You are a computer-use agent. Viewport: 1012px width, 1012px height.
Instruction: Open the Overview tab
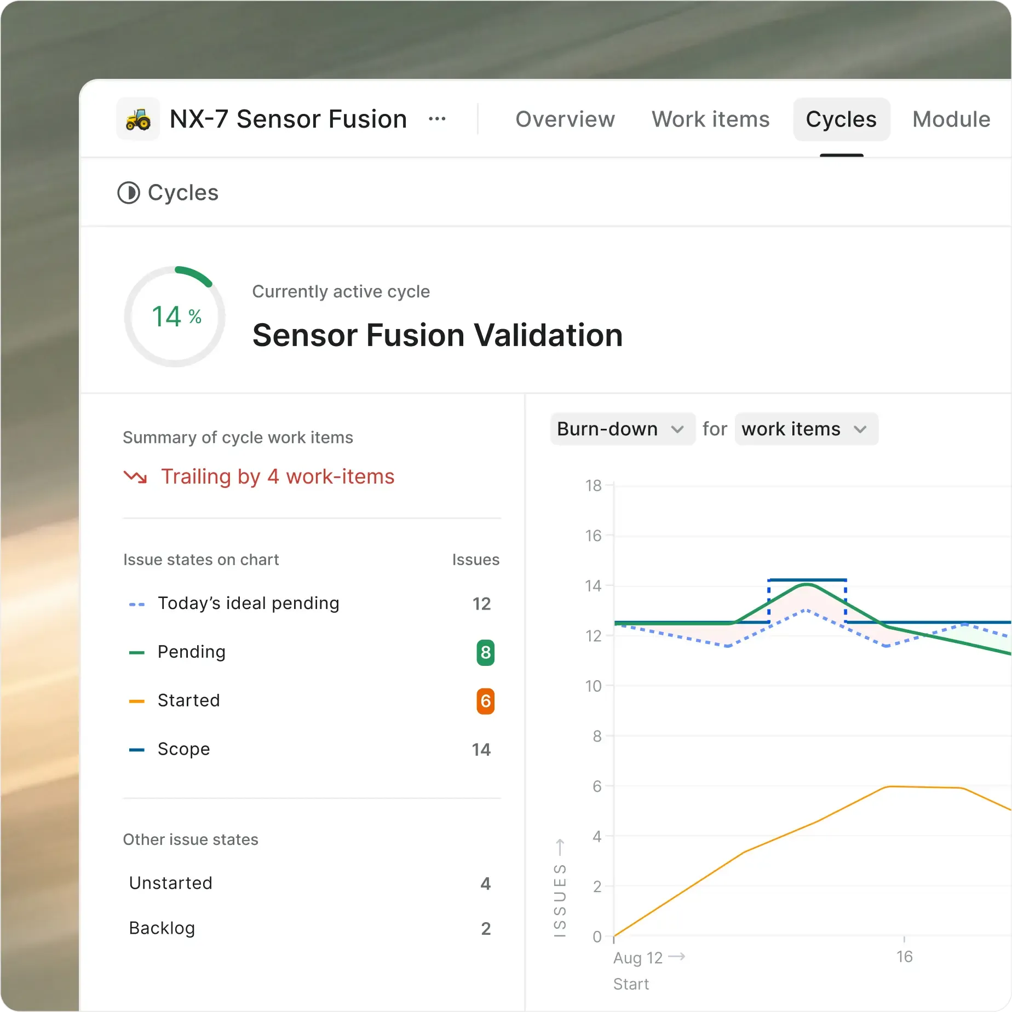[x=565, y=119]
